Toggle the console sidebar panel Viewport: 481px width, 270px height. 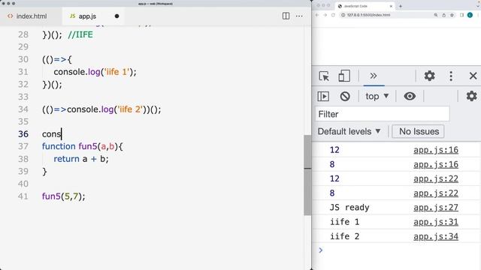click(323, 96)
